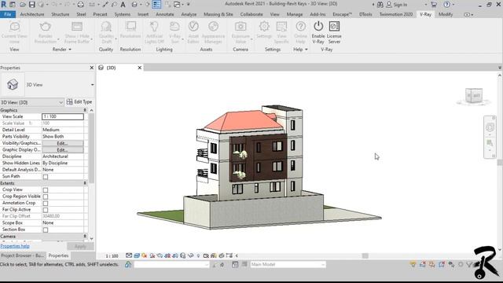Open the File menu
This screenshot has width=503, height=283.
click(8, 14)
